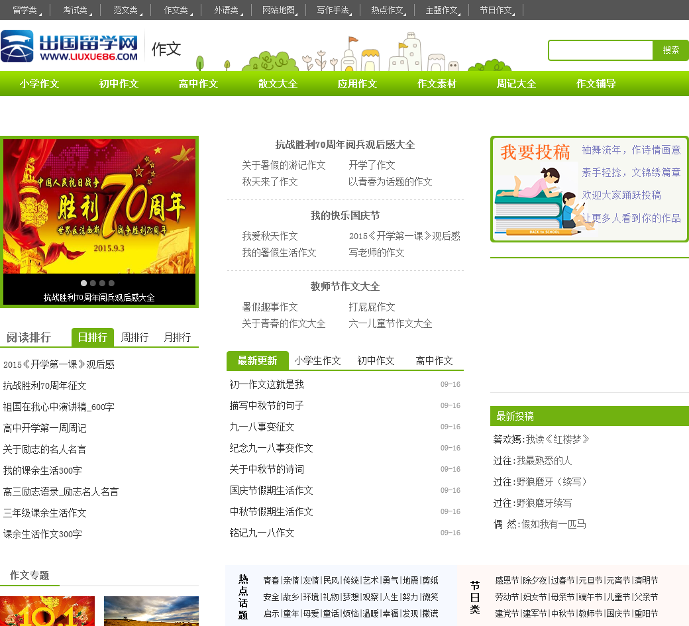Open article 初一作文这就是我
Image resolution: width=689 pixels, height=626 pixels.
267,384
